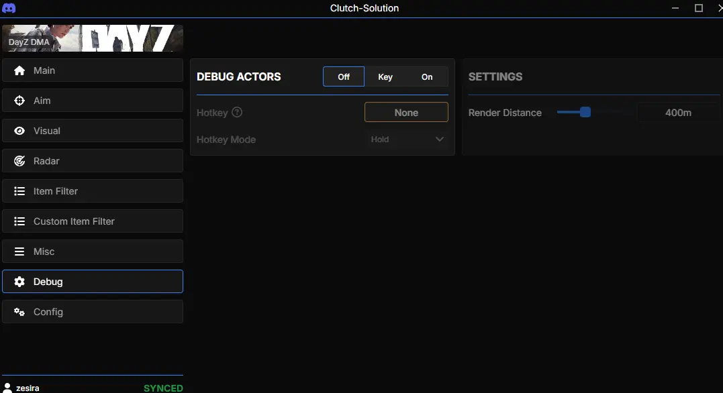Click the Visual eye icon
Image resolution: width=723 pixels, height=393 pixels.
click(x=19, y=130)
